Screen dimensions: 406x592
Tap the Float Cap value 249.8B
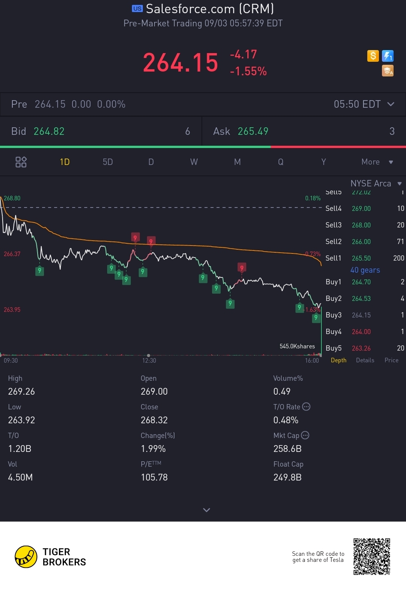tap(288, 478)
